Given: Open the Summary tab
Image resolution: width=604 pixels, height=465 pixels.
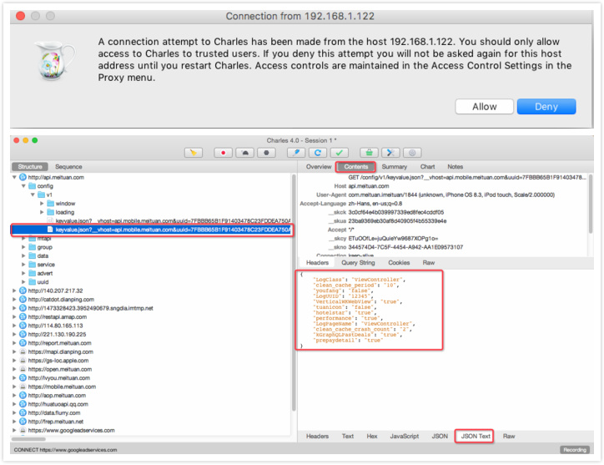Looking at the screenshot, I should click(x=395, y=167).
